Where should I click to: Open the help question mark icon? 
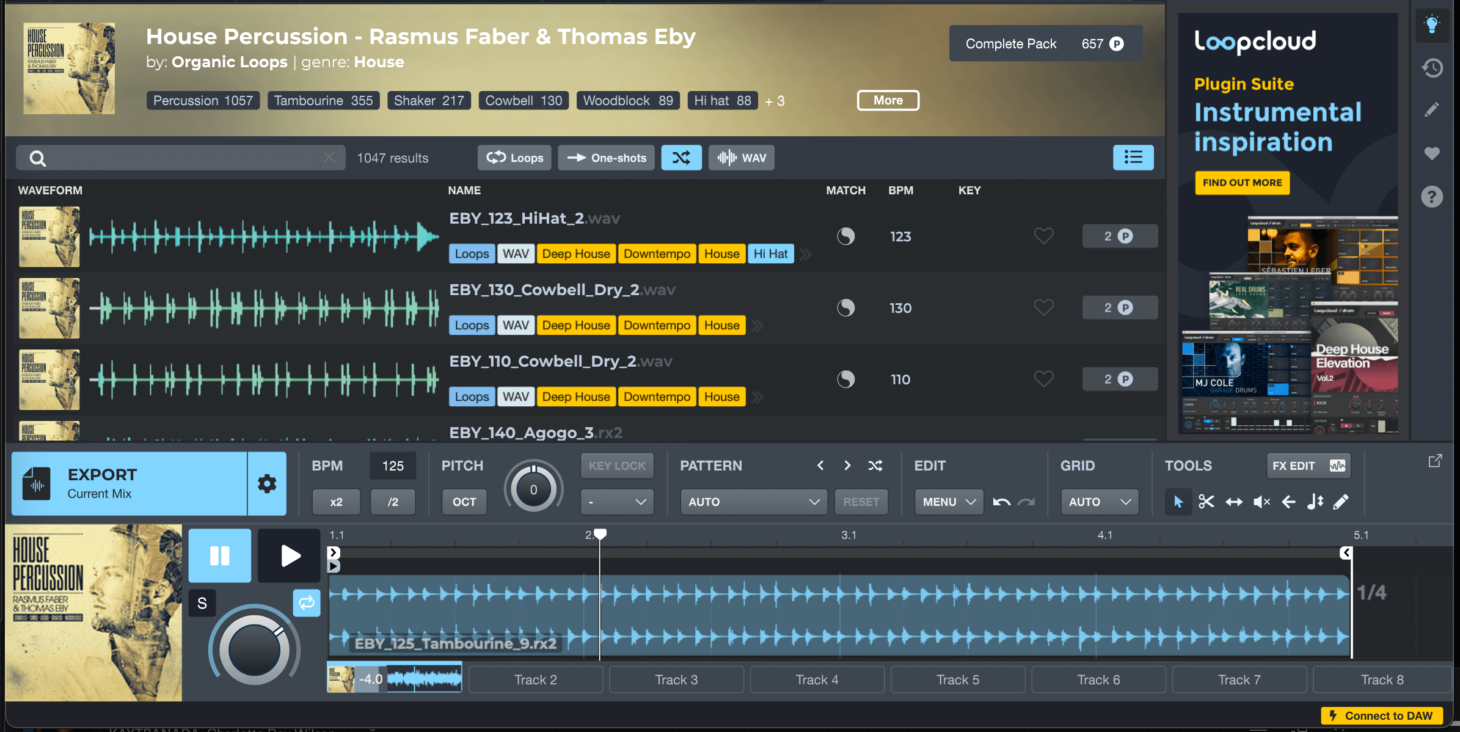click(x=1432, y=197)
